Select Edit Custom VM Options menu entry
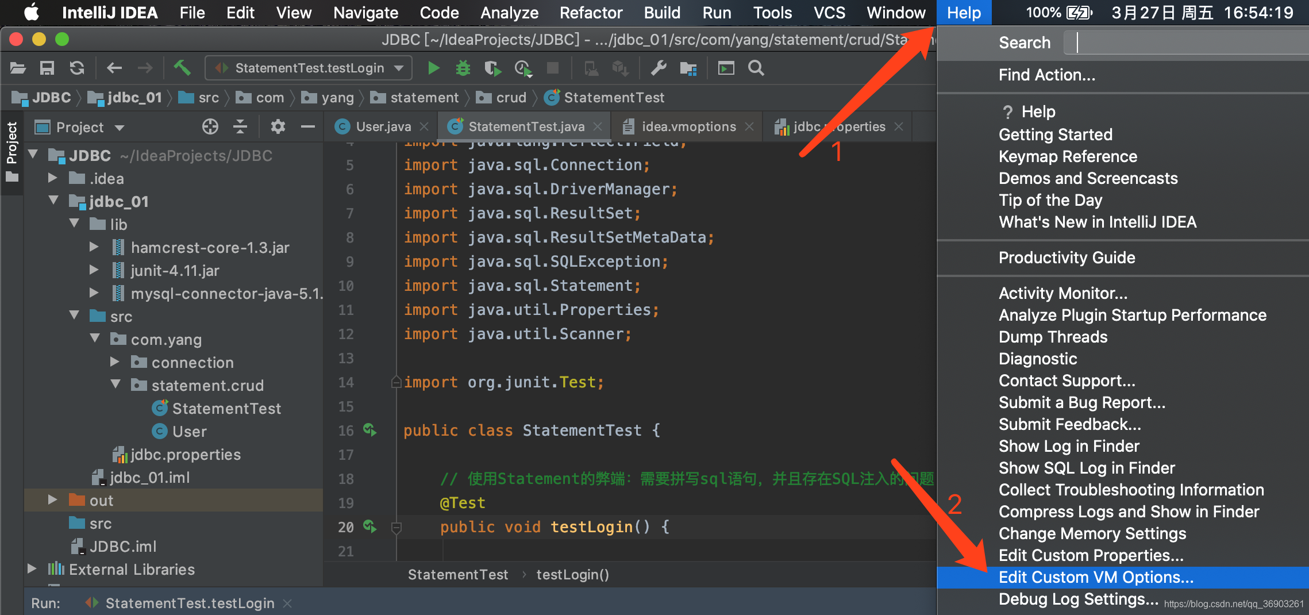Screen dimensions: 1309x615 tap(1123, 577)
